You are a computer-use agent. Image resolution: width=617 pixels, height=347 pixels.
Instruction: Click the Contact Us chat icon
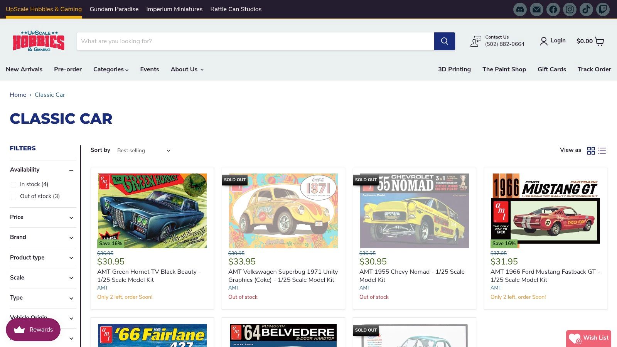(x=476, y=41)
